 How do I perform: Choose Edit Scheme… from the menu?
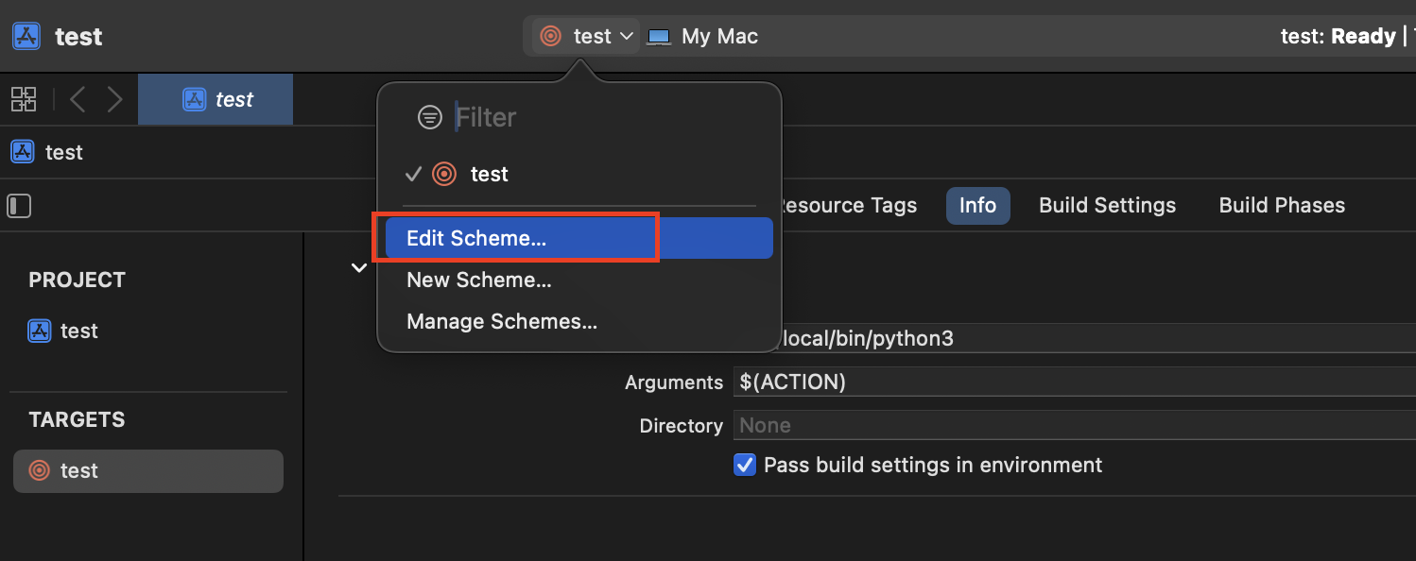(476, 238)
